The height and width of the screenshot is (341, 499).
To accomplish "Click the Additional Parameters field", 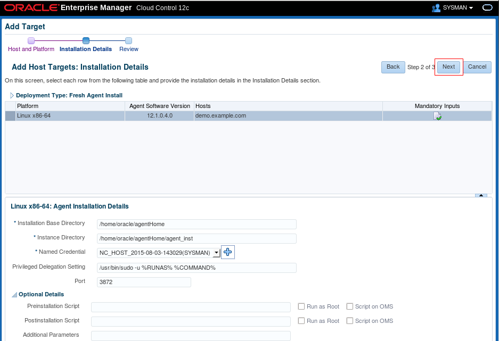I will point(191,336).
